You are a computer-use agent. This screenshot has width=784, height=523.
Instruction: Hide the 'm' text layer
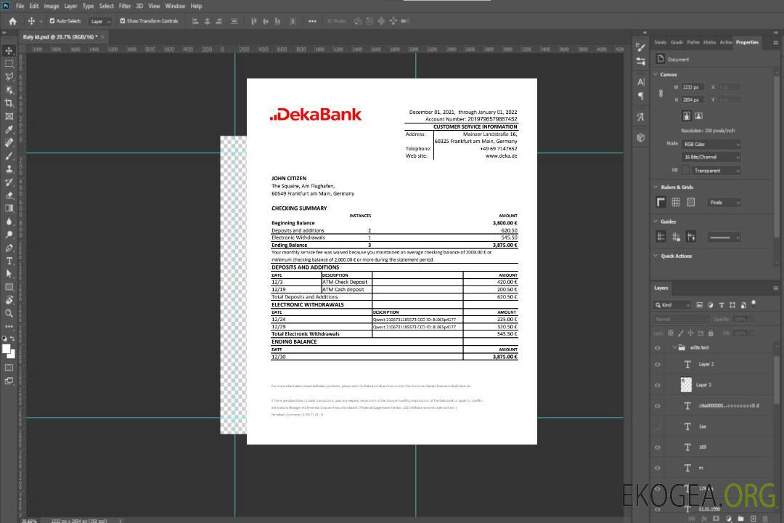pos(658,469)
